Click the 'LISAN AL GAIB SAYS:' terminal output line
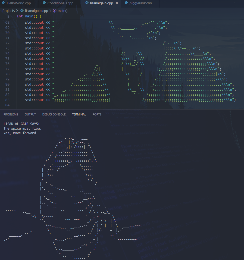This screenshot has width=244, height=260. click(21, 124)
